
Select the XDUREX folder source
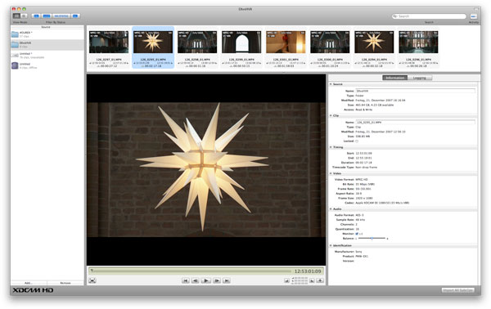click(x=47, y=34)
